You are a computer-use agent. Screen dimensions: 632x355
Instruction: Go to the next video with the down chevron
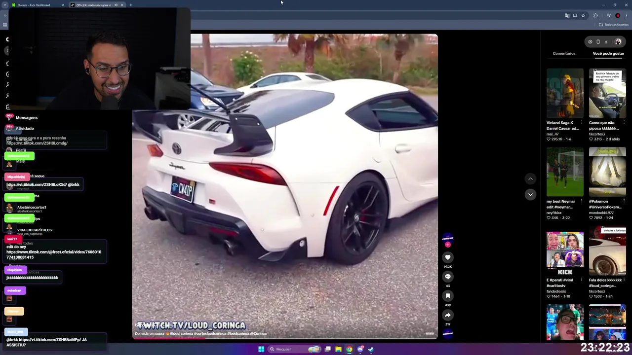tap(530, 194)
